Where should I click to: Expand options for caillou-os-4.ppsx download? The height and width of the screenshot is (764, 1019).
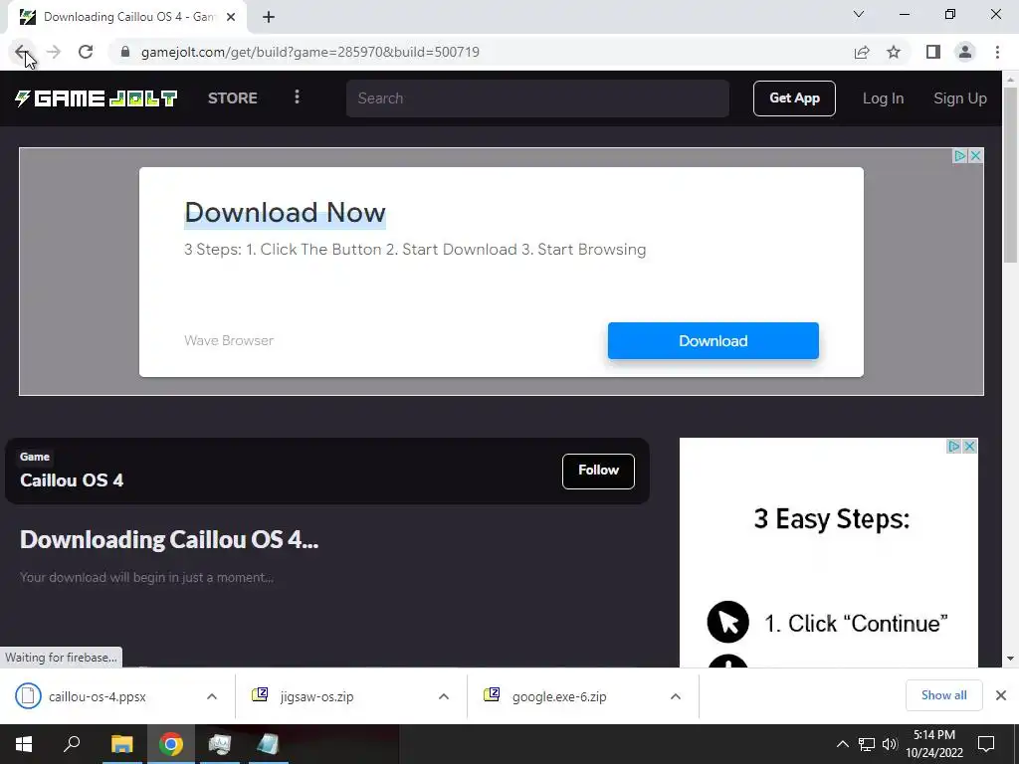click(212, 696)
